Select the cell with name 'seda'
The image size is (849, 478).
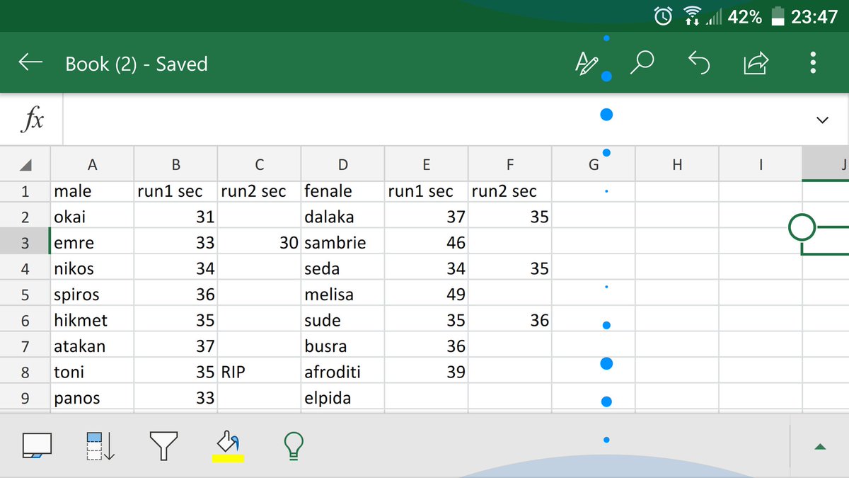coord(342,268)
